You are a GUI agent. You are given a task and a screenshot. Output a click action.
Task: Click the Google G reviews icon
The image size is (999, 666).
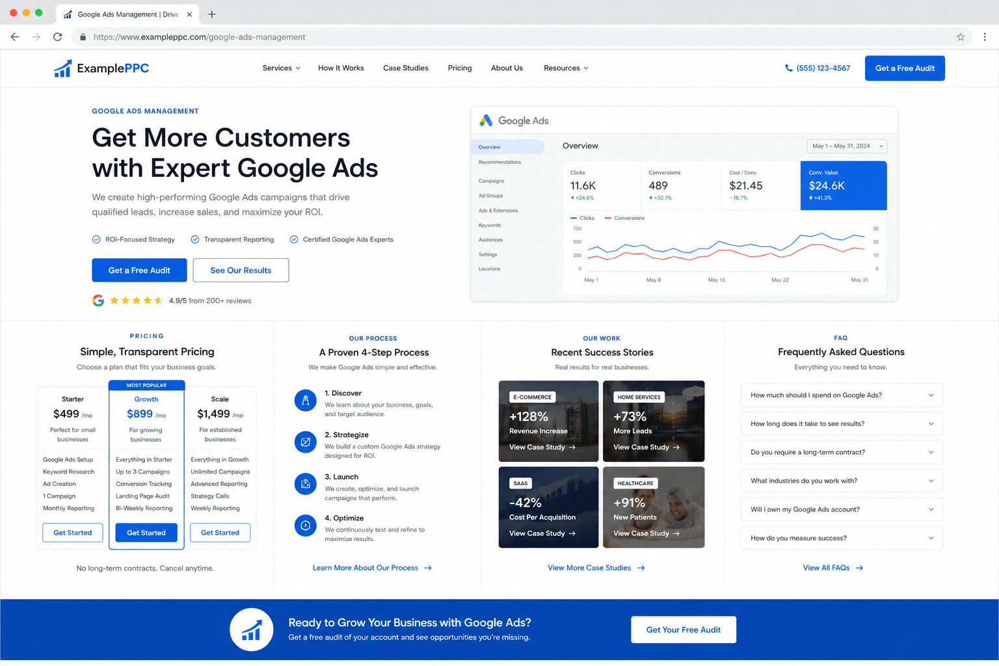[x=98, y=300]
